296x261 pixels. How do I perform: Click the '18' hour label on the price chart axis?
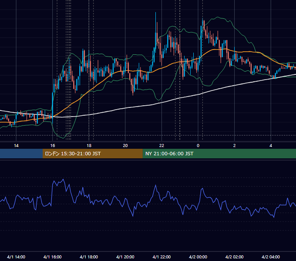(89, 146)
